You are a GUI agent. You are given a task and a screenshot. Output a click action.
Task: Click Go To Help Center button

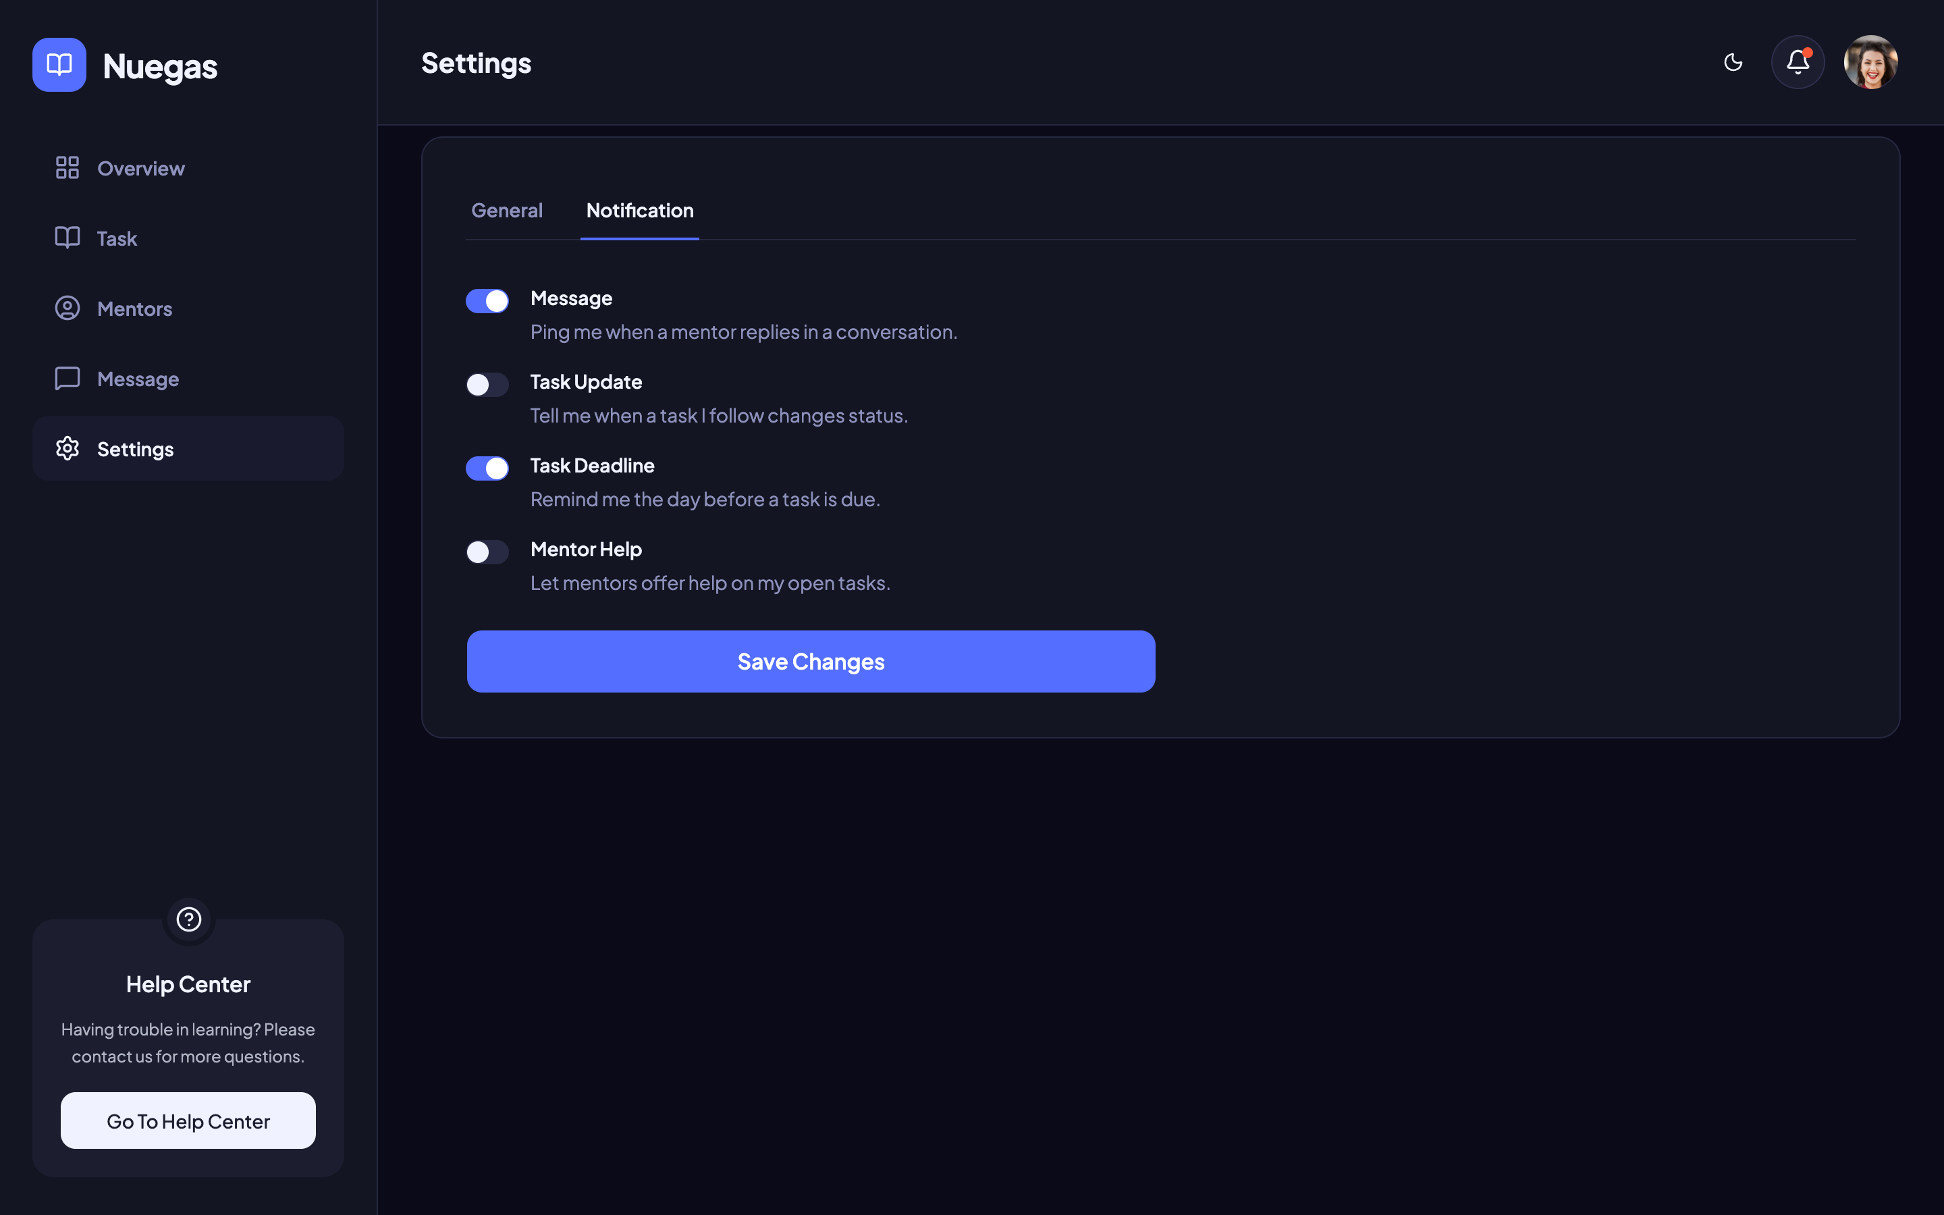point(188,1120)
